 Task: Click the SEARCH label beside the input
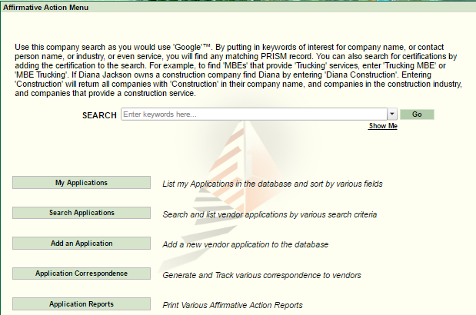[99, 115]
